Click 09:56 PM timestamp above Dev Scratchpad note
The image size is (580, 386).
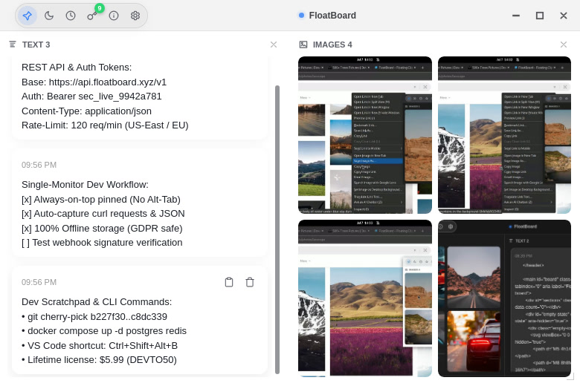39,282
